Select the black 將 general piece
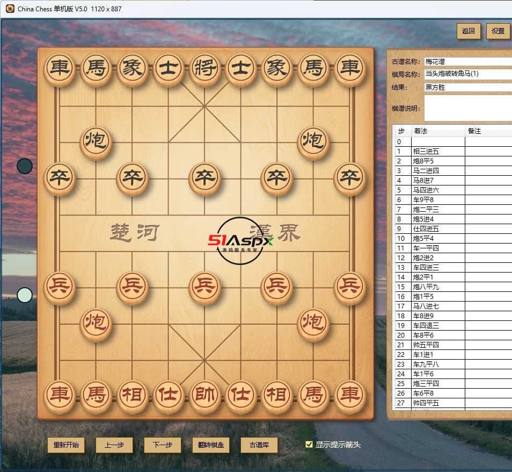The height and width of the screenshot is (472, 512). click(x=204, y=68)
